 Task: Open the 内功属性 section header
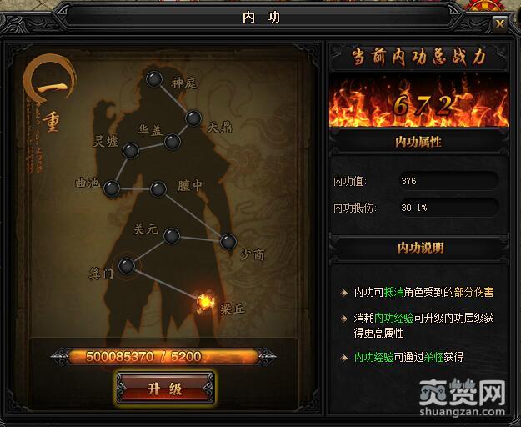pos(418,142)
